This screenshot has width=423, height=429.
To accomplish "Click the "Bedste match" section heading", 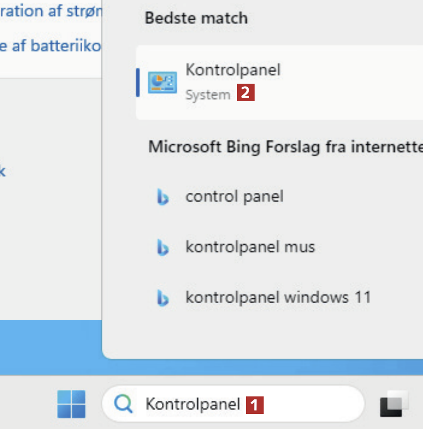I will (x=196, y=18).
